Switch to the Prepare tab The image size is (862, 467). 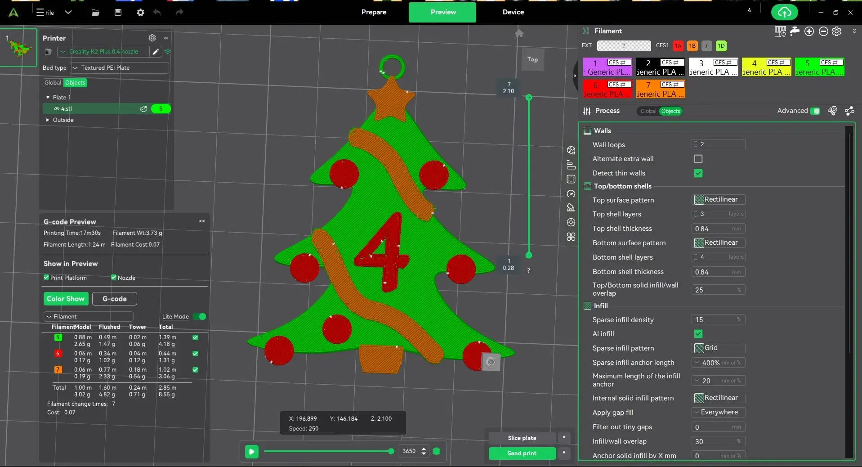coord(374,12)
